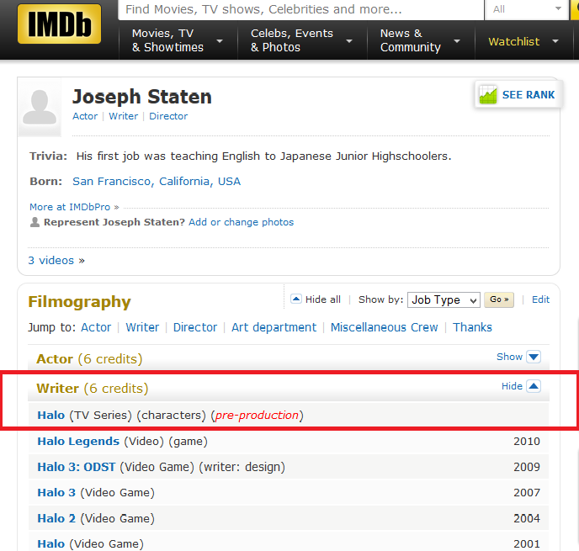Click the Joseph Staten name heading
Viewport: 579px width, 551px height.
(141, 97)
